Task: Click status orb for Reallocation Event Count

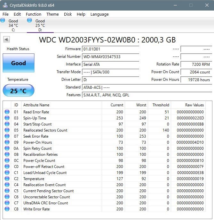Action: point(7,185)
